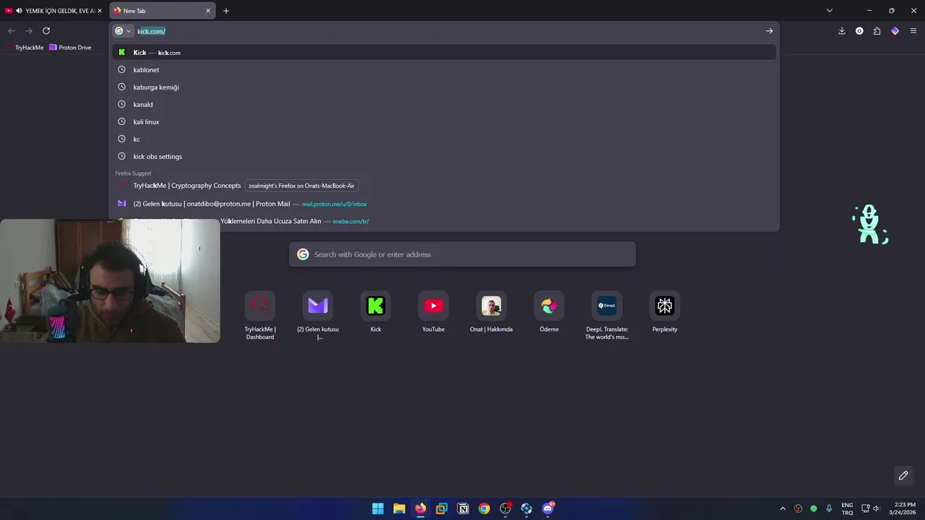Click the mint mascot character illustration
This screenshot has height=520, width=925.
(870, 224)
